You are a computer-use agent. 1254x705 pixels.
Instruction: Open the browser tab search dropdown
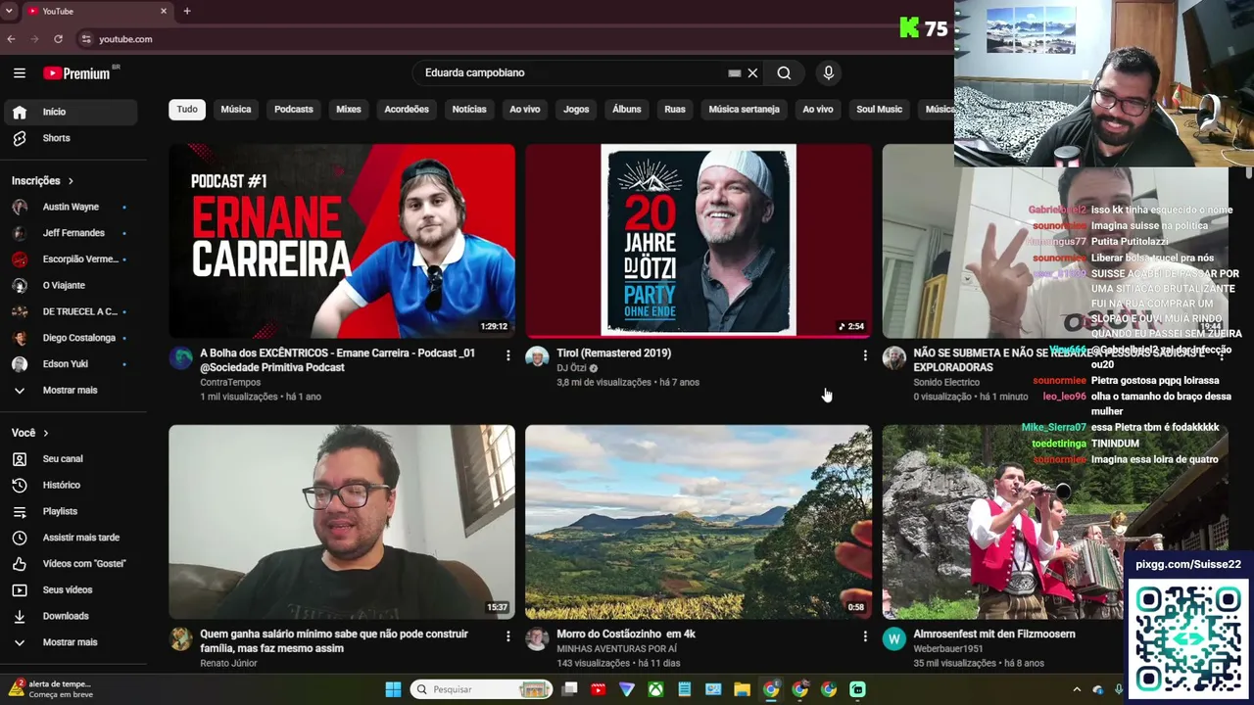[11, 11]
